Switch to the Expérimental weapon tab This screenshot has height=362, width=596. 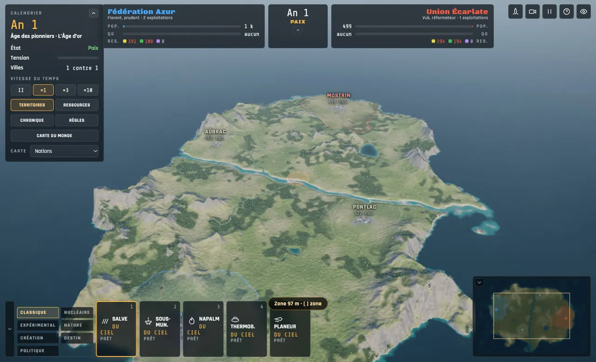click(x=38, y=325)
